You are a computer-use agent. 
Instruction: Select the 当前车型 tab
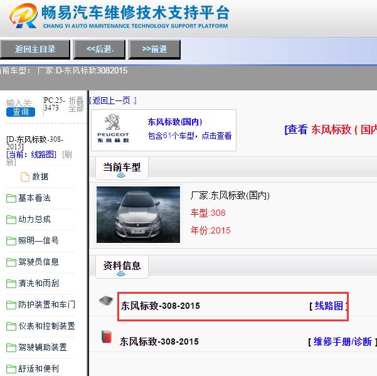(x=122, y=168)
